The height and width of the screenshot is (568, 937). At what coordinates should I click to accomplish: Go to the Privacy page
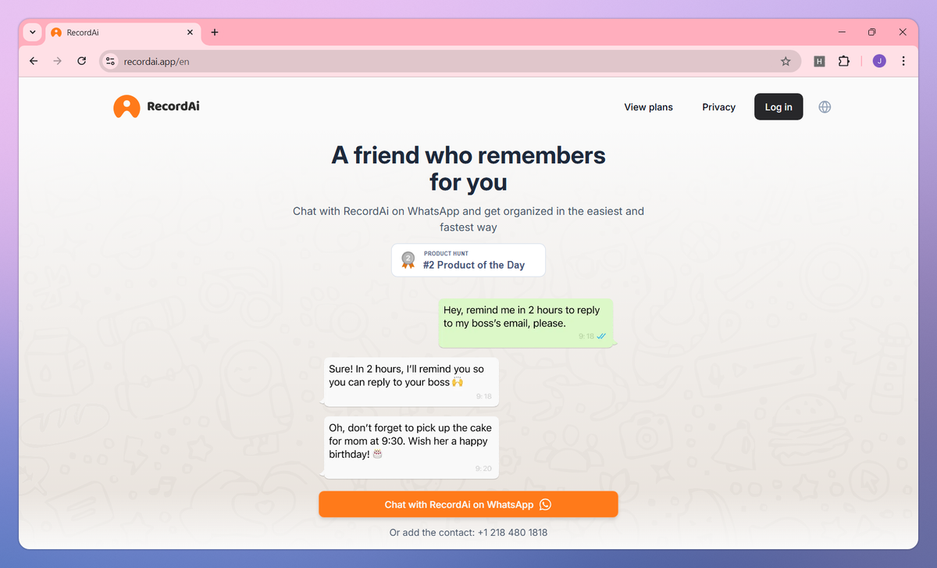click(718, 107)
